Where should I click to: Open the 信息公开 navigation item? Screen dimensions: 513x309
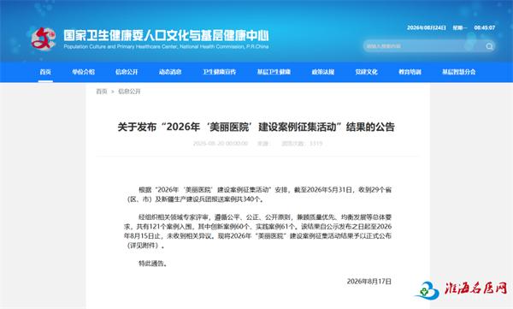(x=127, y=72)
